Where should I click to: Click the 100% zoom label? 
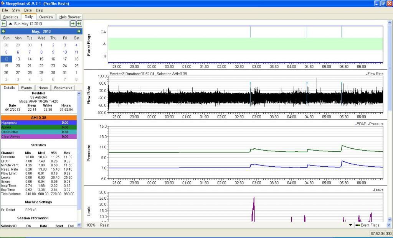coord(91,225)
